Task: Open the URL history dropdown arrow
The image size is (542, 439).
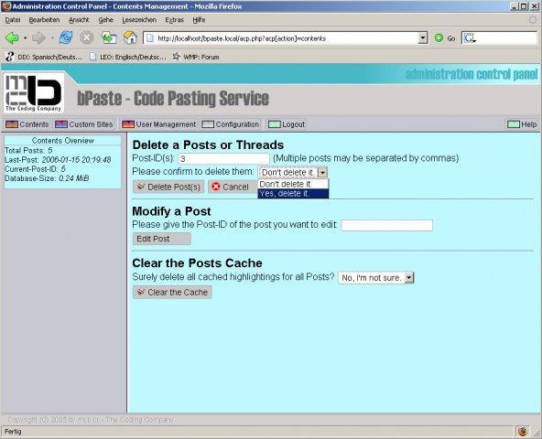Action: pyautogui.click(x=423, y=38)
